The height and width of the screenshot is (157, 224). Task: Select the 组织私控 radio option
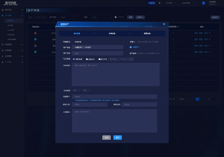click(x=74, y=59)
